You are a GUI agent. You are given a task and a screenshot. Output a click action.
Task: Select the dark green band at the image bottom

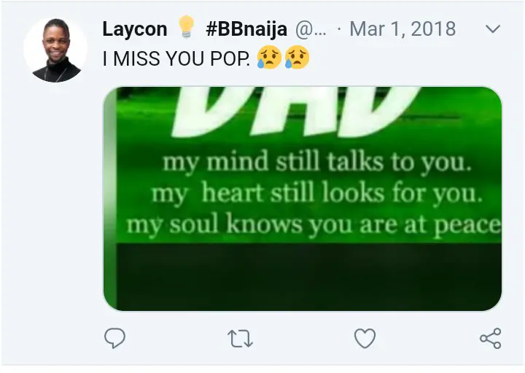(x=308, y=277)
